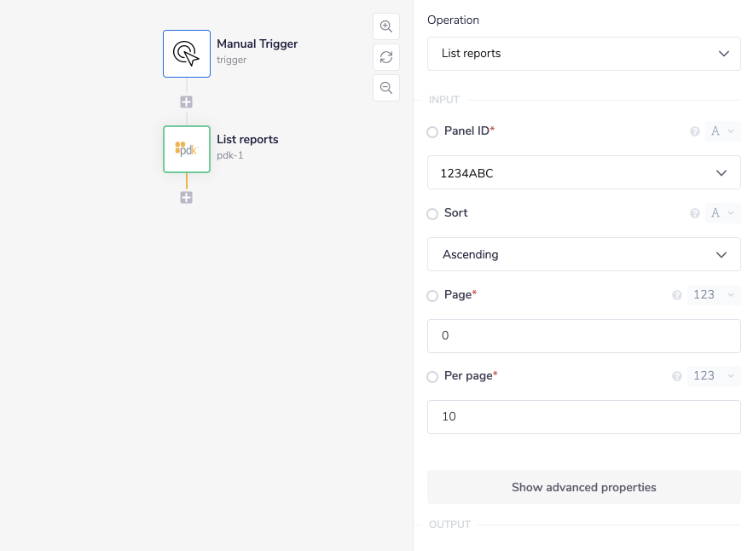The height and width of the screenshot is (551, 753).
Task: Click the zoom out magnifier icon
Action: pyautogui.click(x=386, y=88)
